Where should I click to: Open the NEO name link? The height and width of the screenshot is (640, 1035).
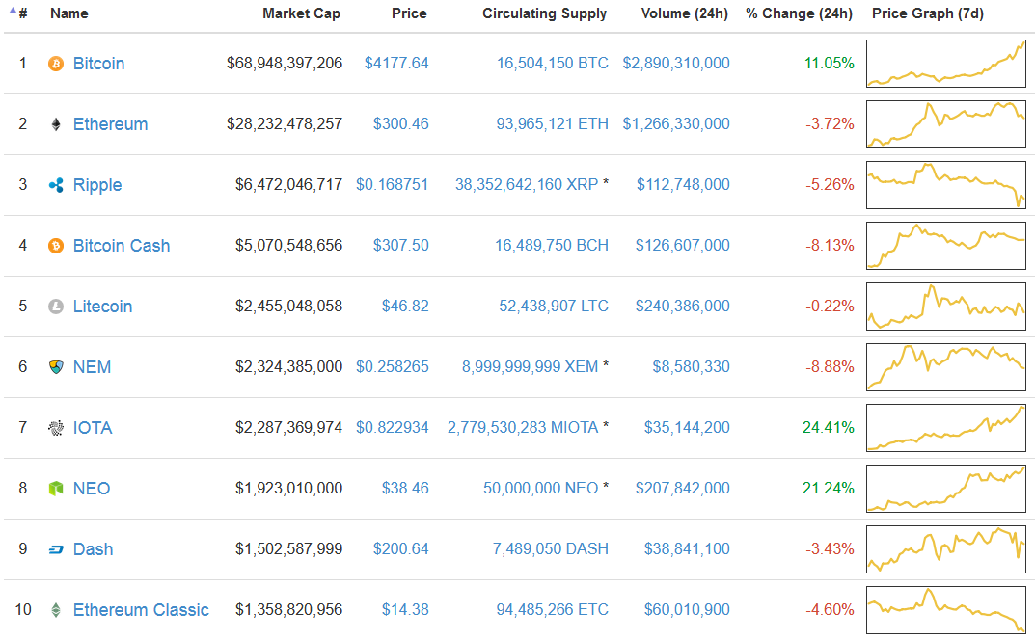click(x=92, y=489)
